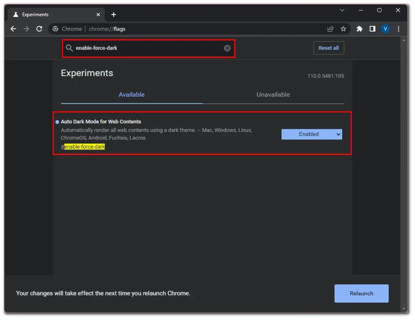This screenshot has width=415, height=320.
Task: Click the Reset all button
Action: (328, 48)
